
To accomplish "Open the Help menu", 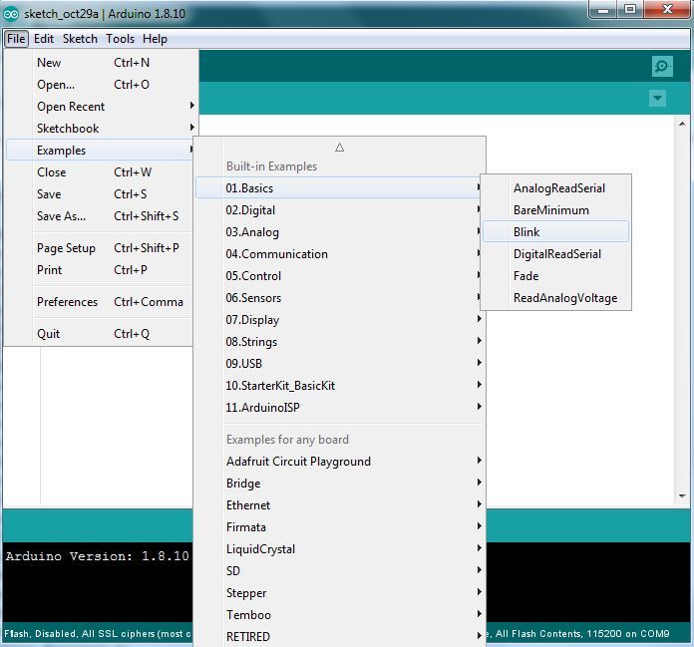I will click(155, 39).
